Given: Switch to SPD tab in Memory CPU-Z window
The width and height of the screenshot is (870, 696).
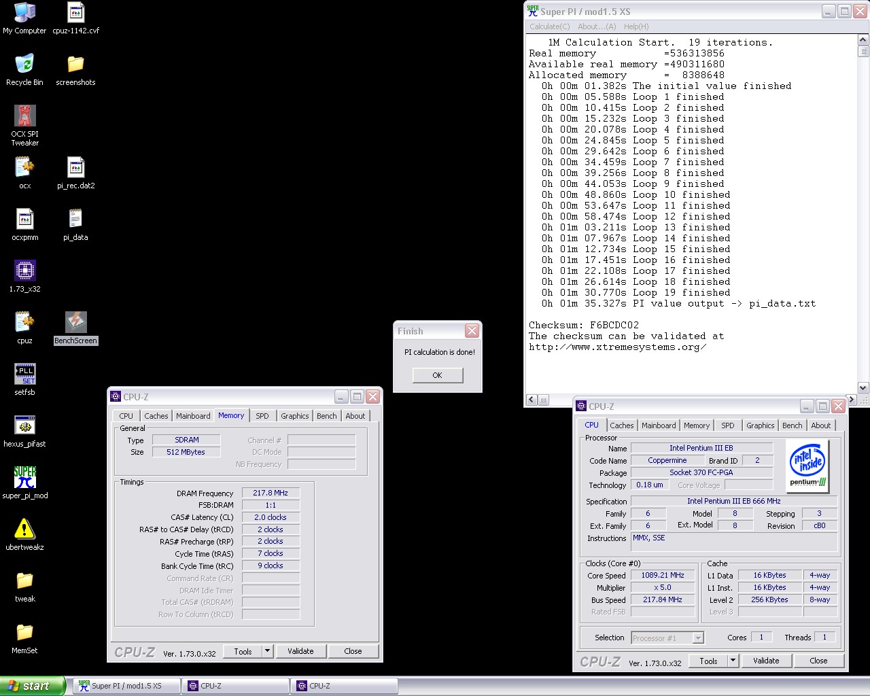Looking at the screenshot, I should (x=262, y=416).
